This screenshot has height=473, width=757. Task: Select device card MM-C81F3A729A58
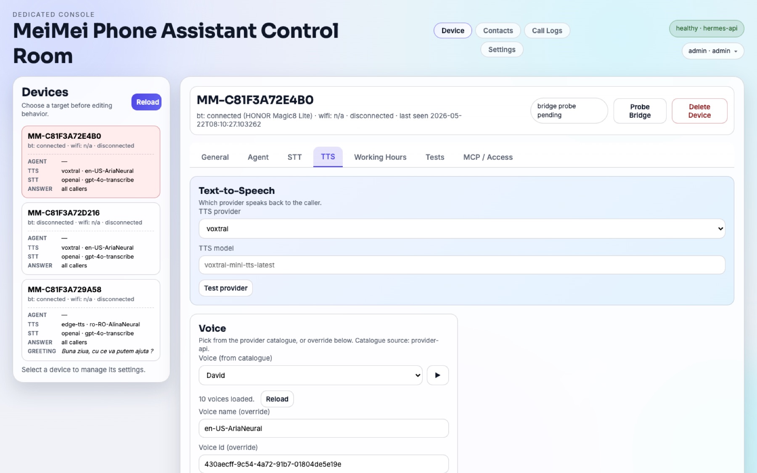pyautogui.click(x=91, y=320)
